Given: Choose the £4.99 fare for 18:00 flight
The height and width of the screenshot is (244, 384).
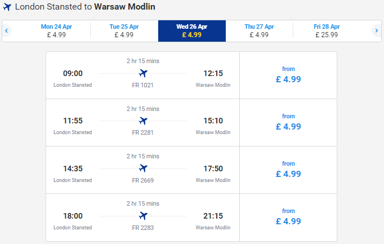Looking at the screenshot, I should click(288, 218).
